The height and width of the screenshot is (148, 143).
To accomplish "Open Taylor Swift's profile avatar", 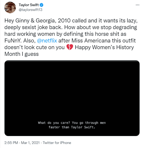I will pyautogui.click(x=10, y=7).
